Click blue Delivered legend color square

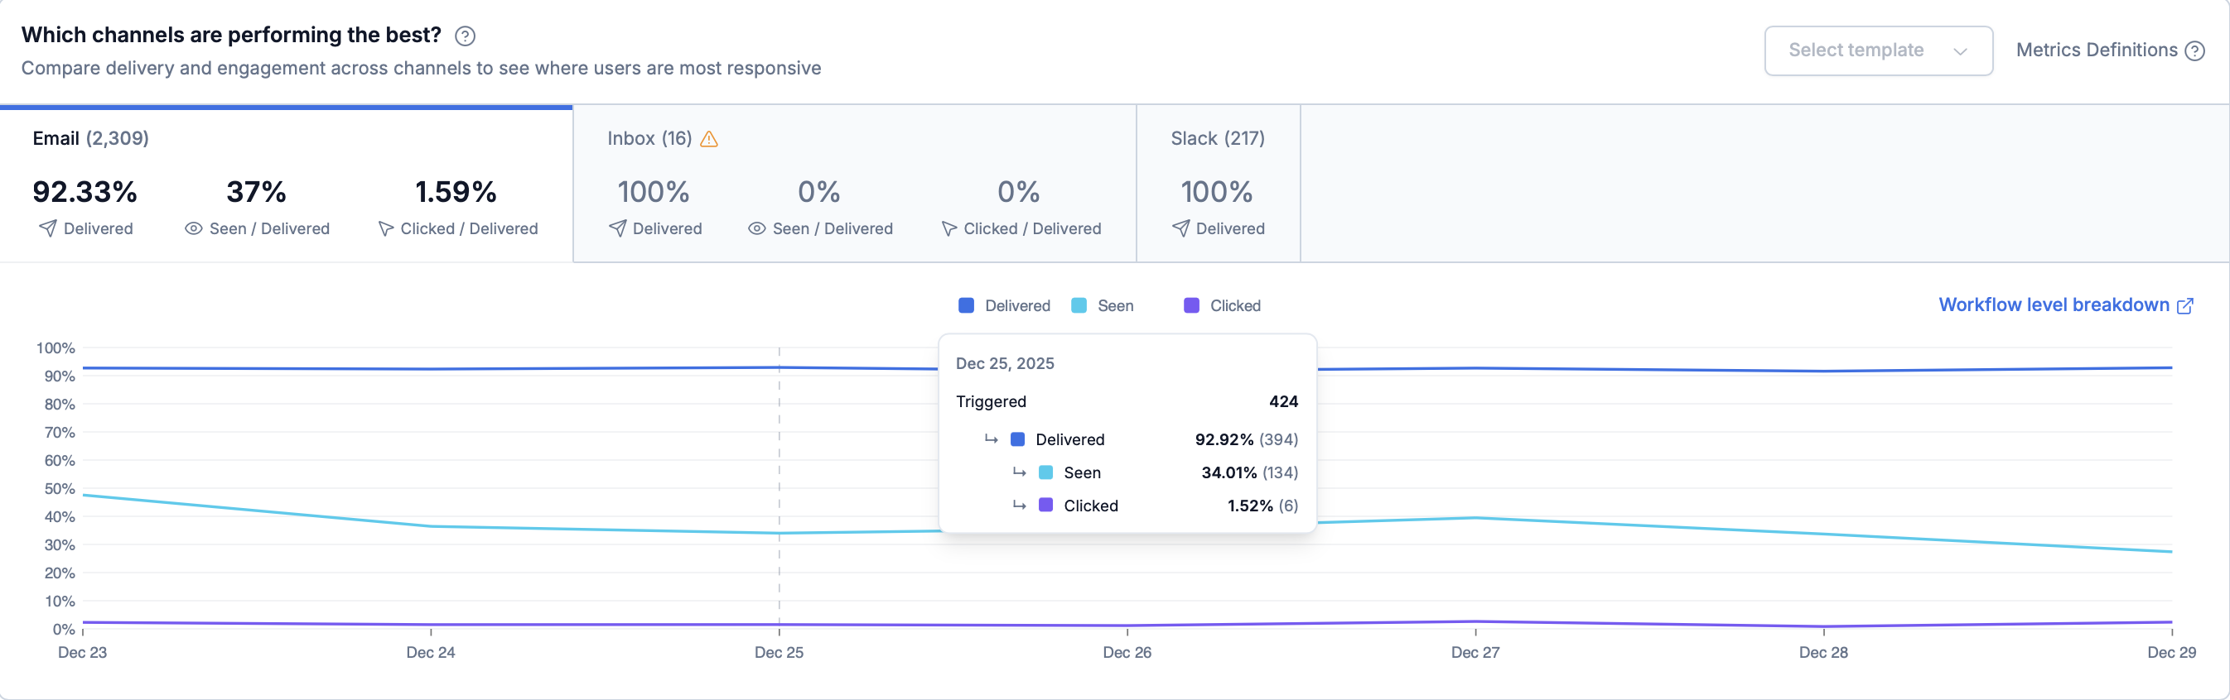(x=966, y=306)
